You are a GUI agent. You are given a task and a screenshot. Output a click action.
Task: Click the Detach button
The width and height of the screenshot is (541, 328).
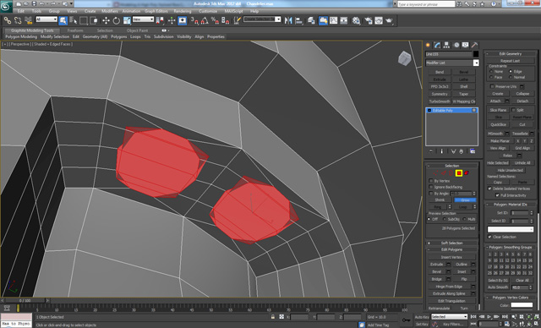tap(522, 101)
